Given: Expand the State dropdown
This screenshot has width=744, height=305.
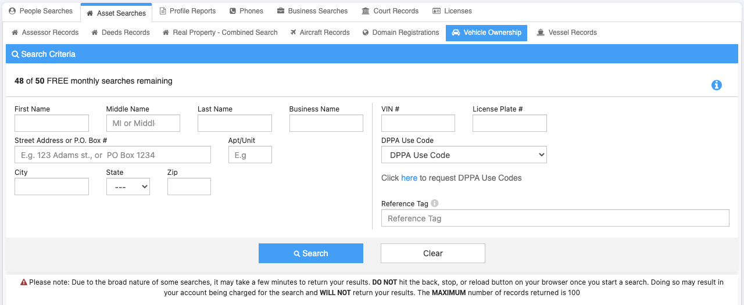Looking at the screenshot, I should click(x=128, y=187).
